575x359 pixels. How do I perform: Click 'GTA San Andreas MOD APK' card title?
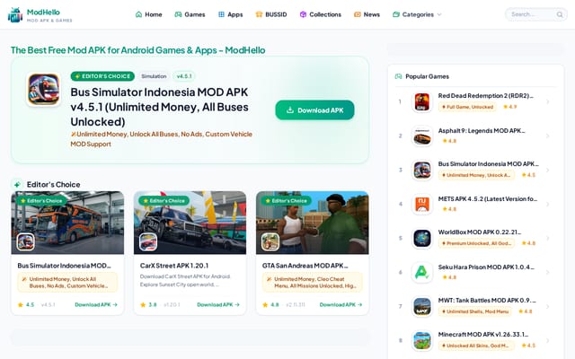coord(305,266)
